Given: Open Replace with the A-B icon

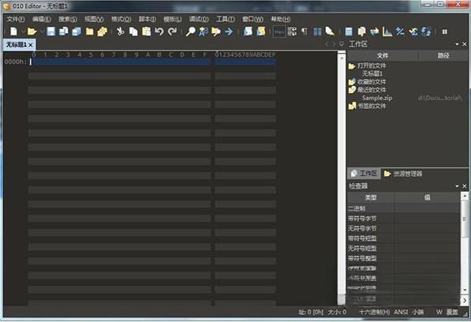Looking at the screenshot, I should (x=204, y=32).
